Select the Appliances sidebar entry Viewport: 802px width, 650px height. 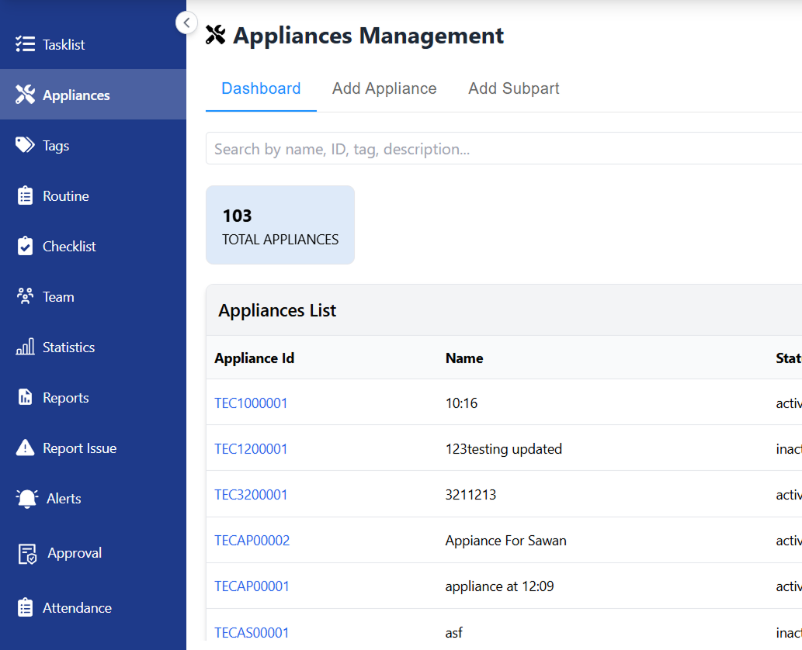tap(93, 95)
